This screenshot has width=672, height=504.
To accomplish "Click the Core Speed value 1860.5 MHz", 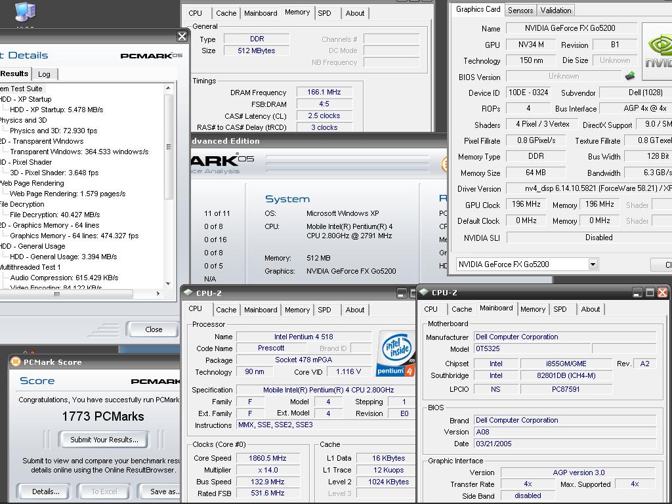I will tap(268, 458).
